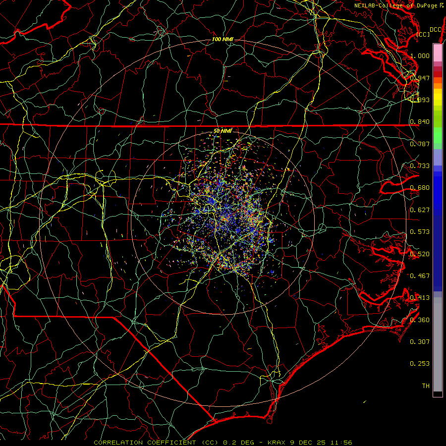This screenshot has height=446, width=446.
Task: Click the 100 NMI range ring label
Action: point(223,39)
